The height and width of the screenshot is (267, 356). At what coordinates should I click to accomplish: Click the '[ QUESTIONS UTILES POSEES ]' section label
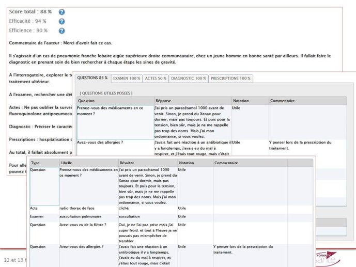point(106,93)
